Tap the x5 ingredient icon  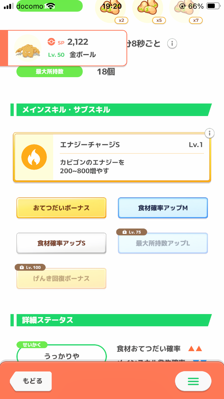[148, 10]
